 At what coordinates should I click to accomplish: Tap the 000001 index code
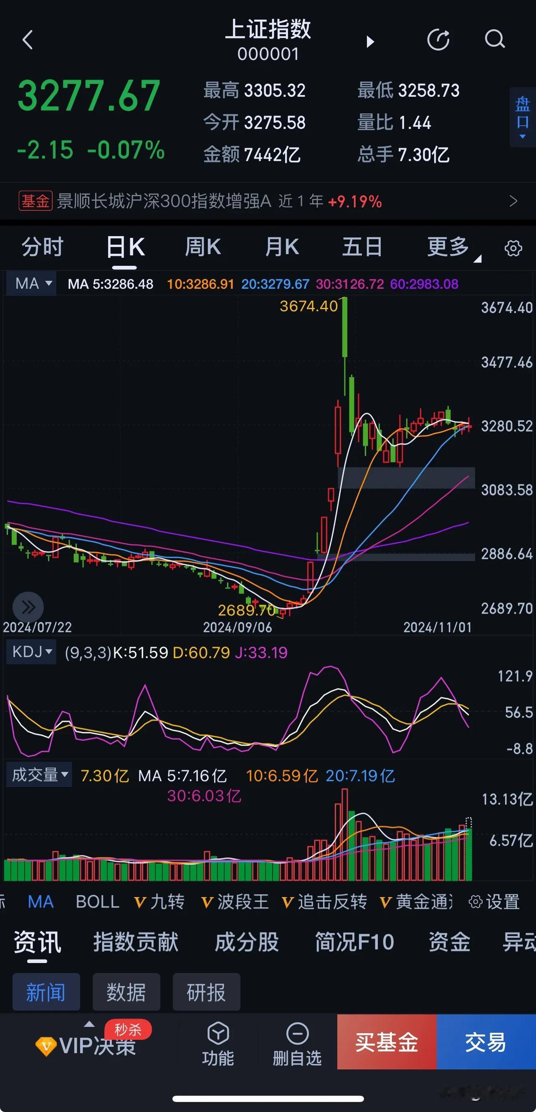(x=268, y=54)
